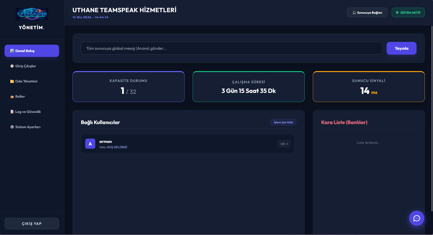Click the page's vertical scrollbar
The height and width of the screenshot is (235, 433).
pyautogui.click(x=432, y=118)
